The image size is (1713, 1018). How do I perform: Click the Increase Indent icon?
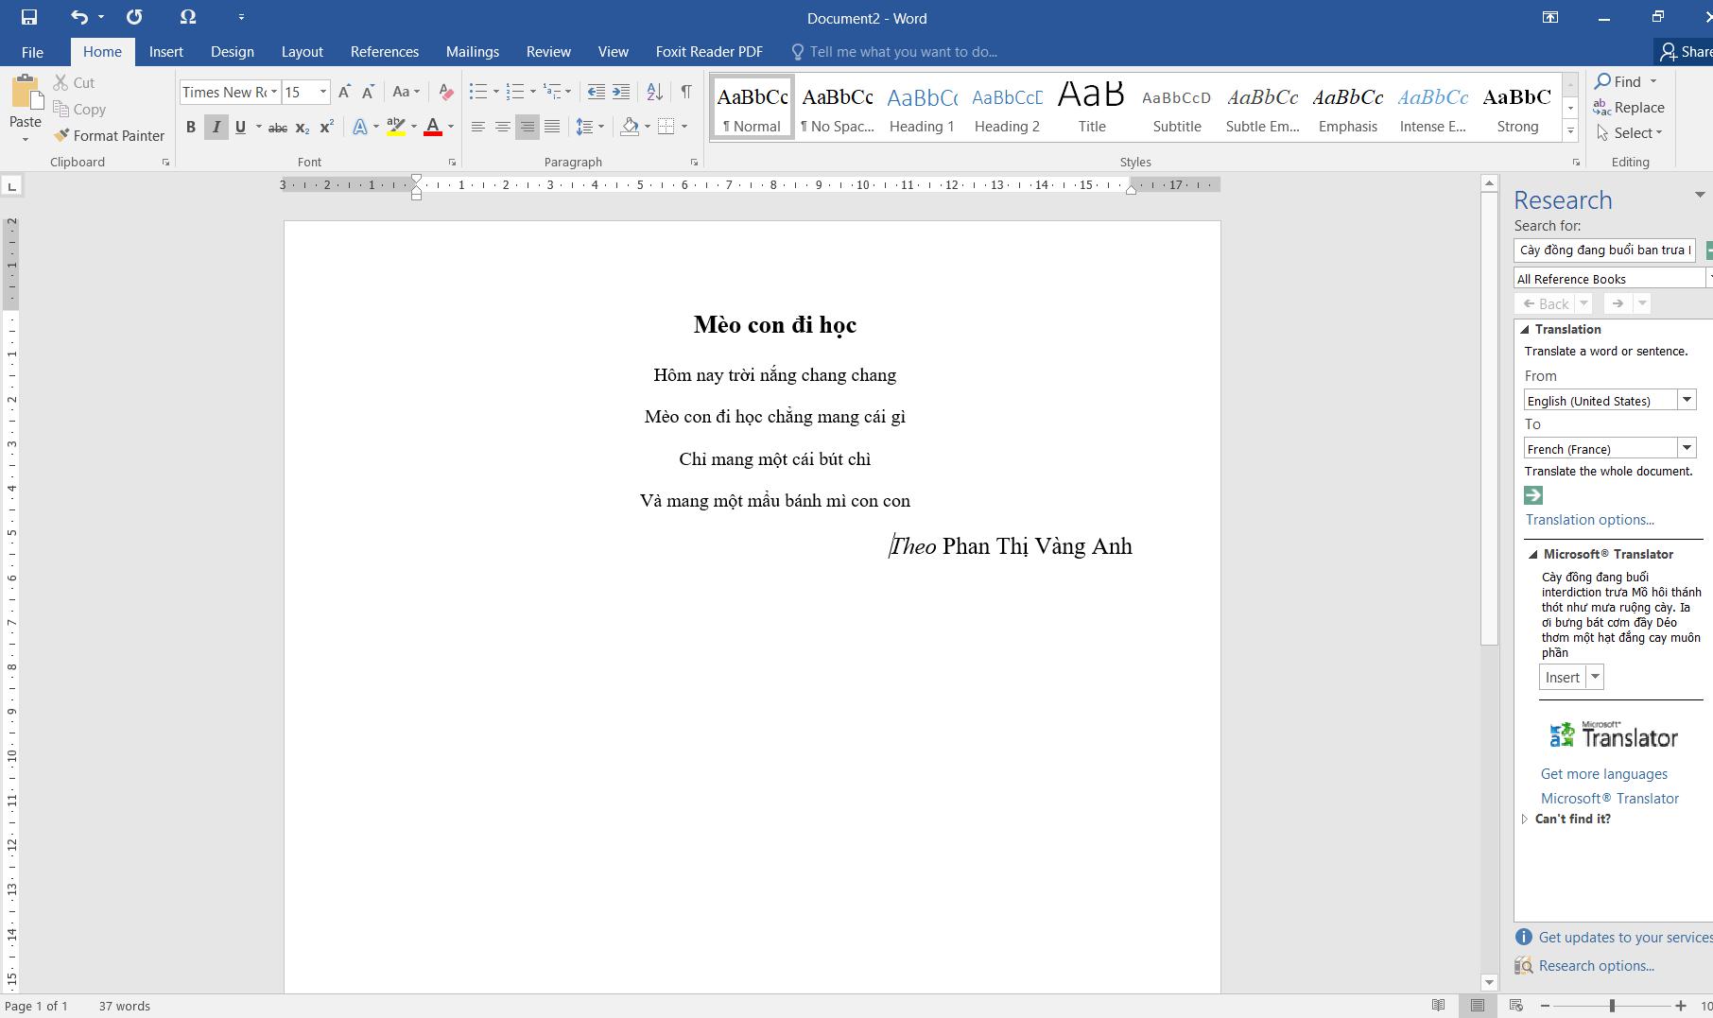point(621,92)
